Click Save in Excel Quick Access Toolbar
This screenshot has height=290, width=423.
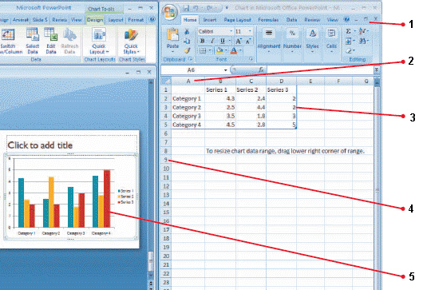(187, 8)
